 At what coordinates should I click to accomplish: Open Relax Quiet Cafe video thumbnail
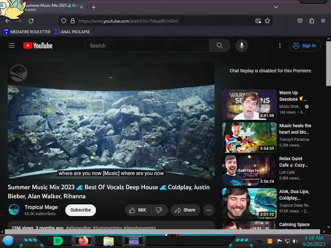[249, 170]
